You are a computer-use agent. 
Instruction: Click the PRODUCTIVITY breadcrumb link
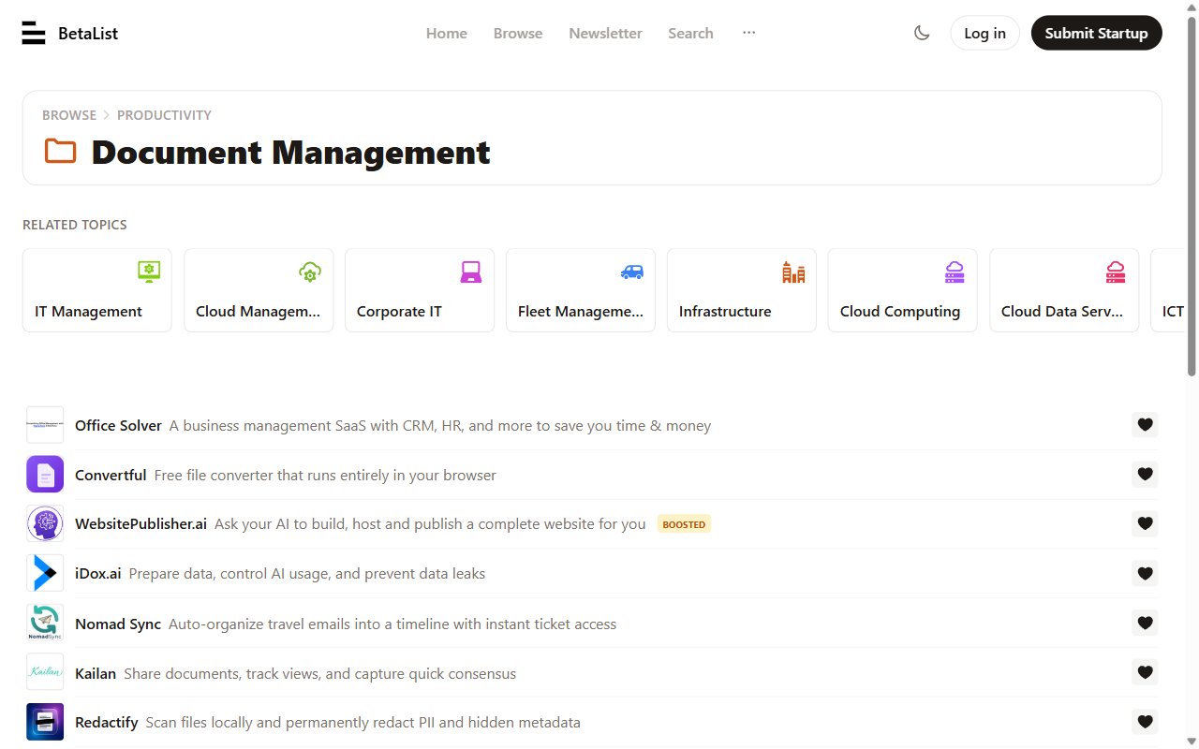click(164, 115)
